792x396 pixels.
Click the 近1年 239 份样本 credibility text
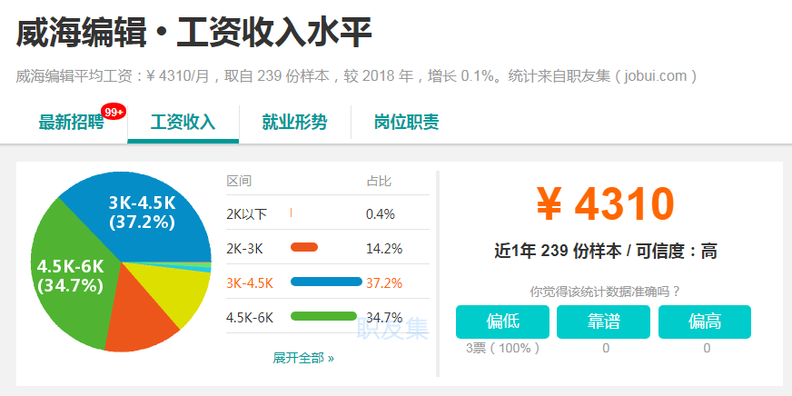(606, 251)
